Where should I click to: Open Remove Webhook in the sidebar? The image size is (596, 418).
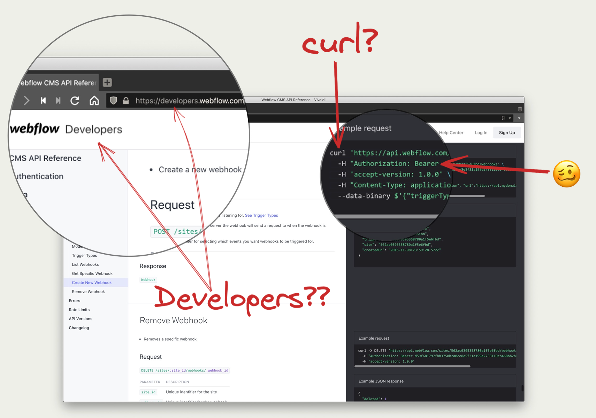click(x=88, y=292)
